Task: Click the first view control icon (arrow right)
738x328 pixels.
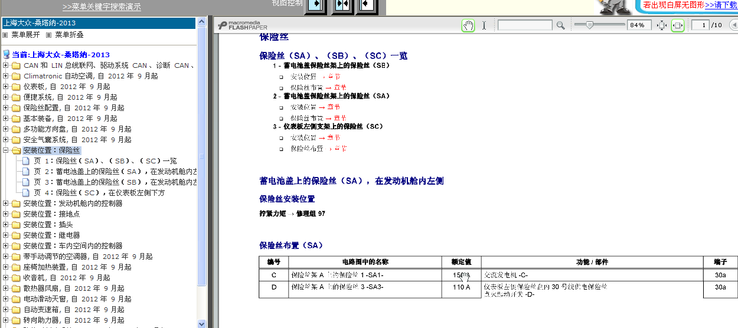Action: [x=316, y=5]
